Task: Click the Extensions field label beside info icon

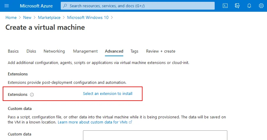Action: pyautogui.click(x=17, y=94)
